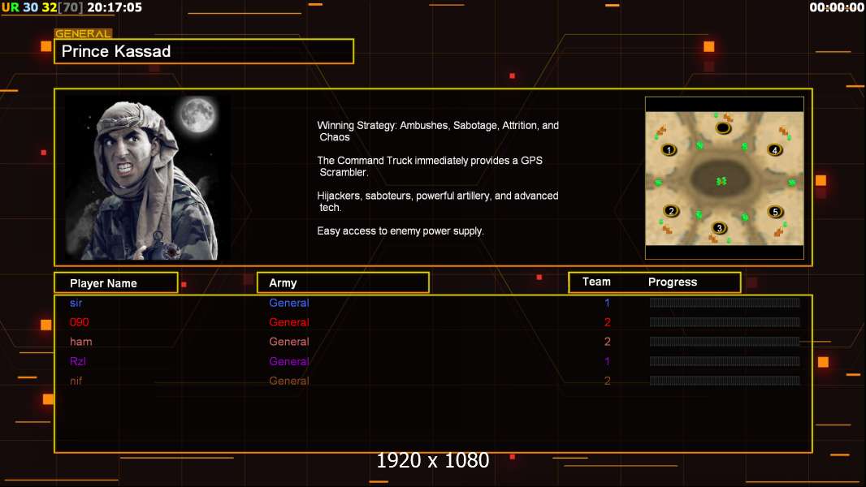Click the Player Name column header
This screenshot has width=866, height=487.
click(x=116, y=283)
